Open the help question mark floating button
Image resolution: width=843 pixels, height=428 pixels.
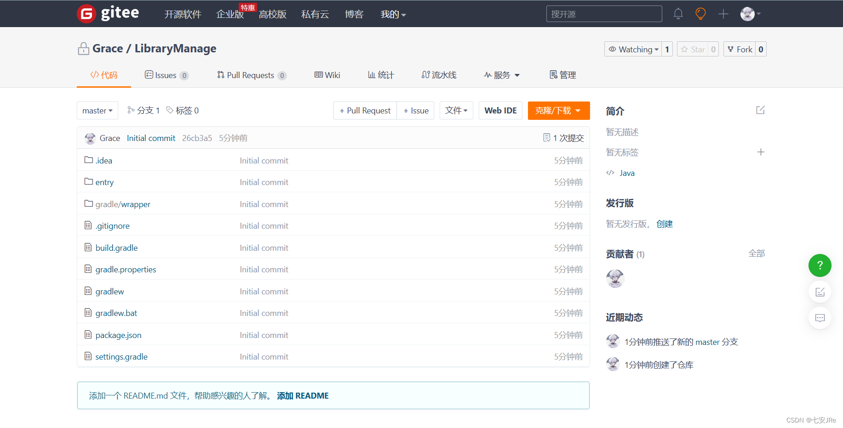click(x=820, y=265)
